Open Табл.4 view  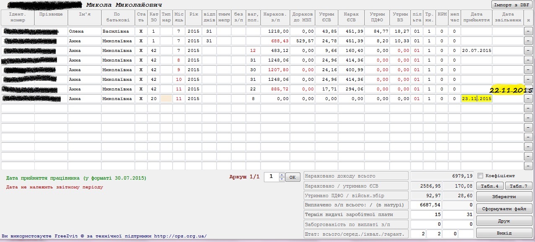(489, 186)
